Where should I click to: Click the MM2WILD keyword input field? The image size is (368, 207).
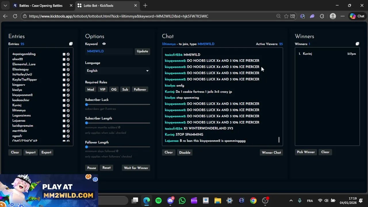pyautogui.click(x=109, y=51)
